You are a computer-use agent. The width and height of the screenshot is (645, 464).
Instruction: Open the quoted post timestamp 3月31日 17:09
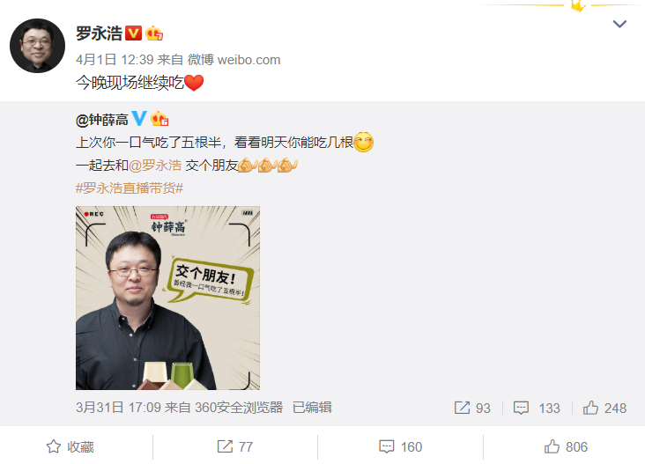point(118,408)
